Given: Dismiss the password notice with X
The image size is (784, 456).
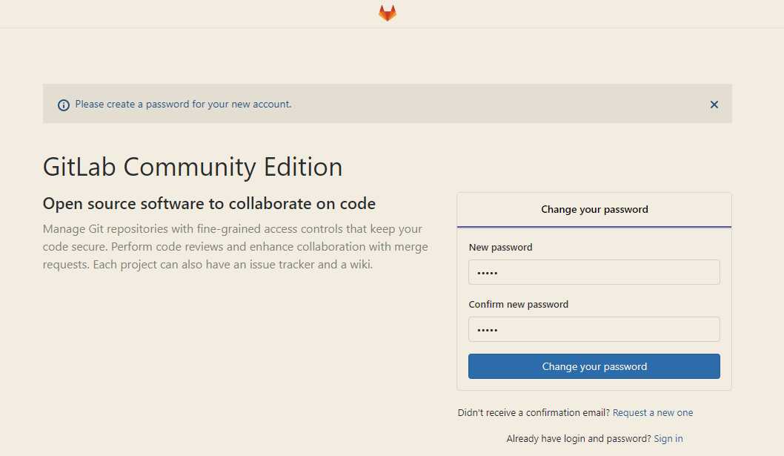Looking at the screenshot, I should (714, 105).
